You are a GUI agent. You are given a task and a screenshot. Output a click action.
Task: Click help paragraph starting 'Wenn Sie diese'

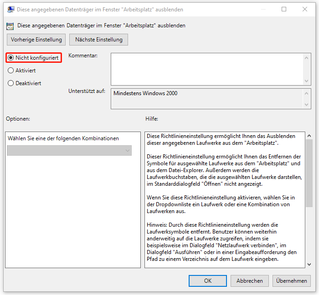click(221, 204)
